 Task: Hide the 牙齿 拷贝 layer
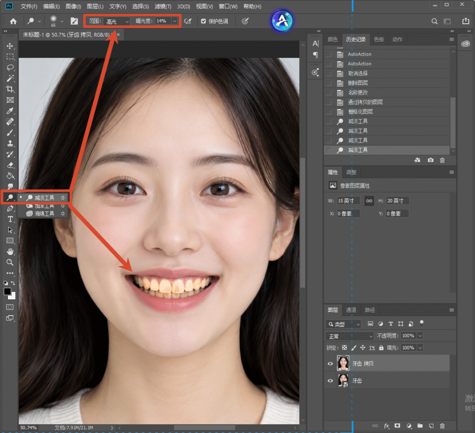[330, 363]
